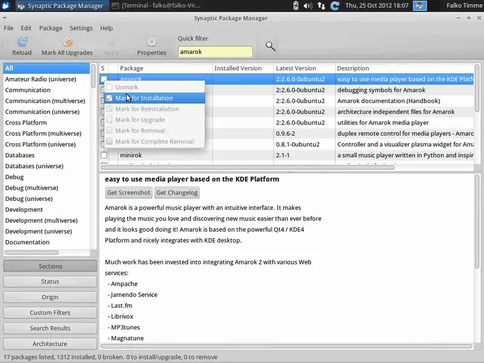Select Mark for Reinstallation in the context menu

click(155, 109)
